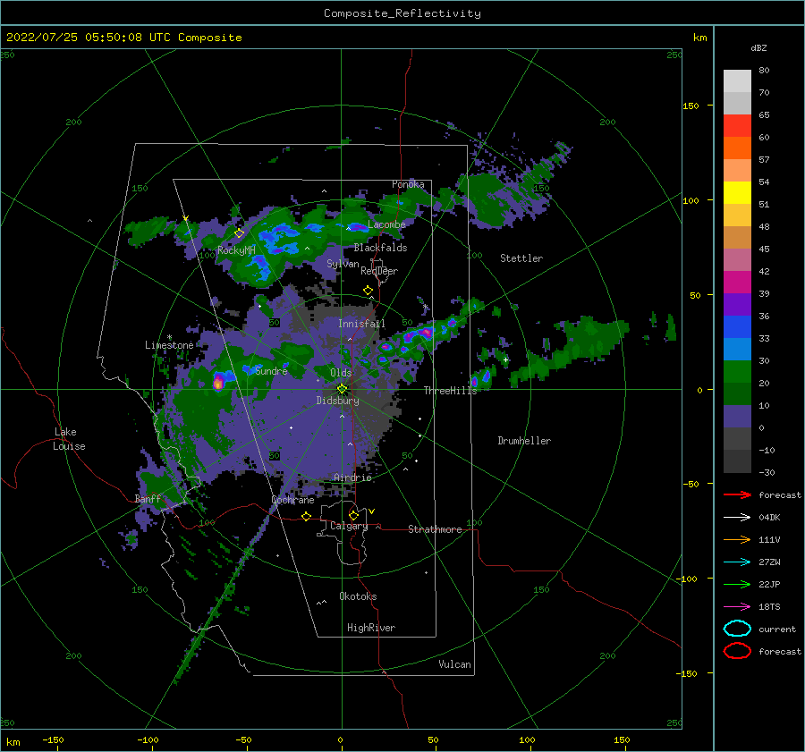Click the yellow radar site marker above Didsbury
Image resolution: width=805 pixels, height=752 pixels.
pyautogui.click(x=342, y=389)
